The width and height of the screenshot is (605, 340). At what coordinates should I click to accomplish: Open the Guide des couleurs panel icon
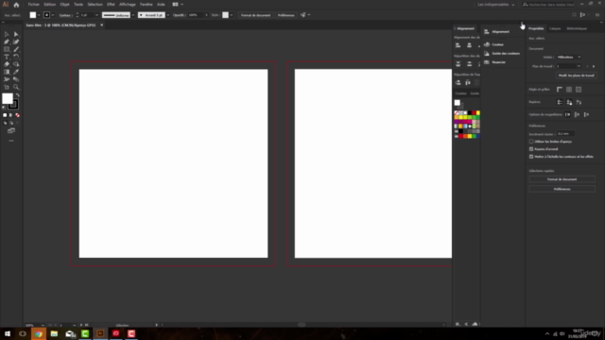[x=487, y=53]
